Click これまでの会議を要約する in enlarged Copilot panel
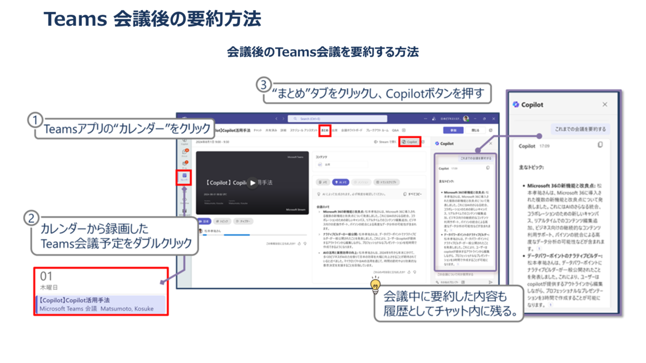The height and width of the screenshot is (363, 646). [x=580, y=129]
